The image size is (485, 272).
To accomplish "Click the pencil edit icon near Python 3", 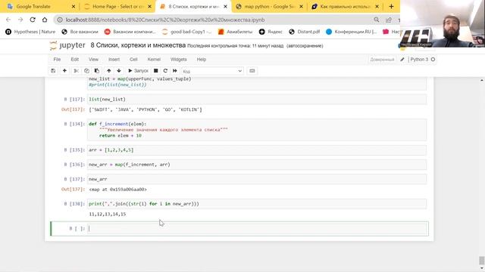I will pos(402,59).
